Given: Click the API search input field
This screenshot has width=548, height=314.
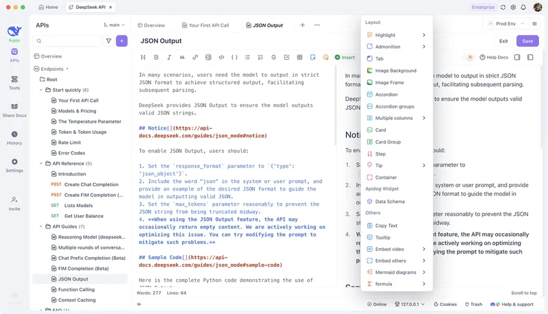Looking at the screenshot, I should tap(66, 41).
